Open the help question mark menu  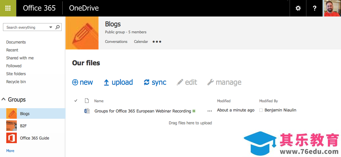pos(314,8)
